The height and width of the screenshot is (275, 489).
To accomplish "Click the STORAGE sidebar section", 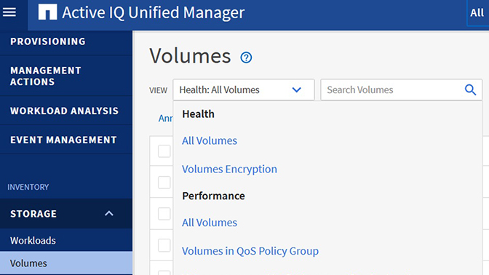I will [x=66, y=214].
